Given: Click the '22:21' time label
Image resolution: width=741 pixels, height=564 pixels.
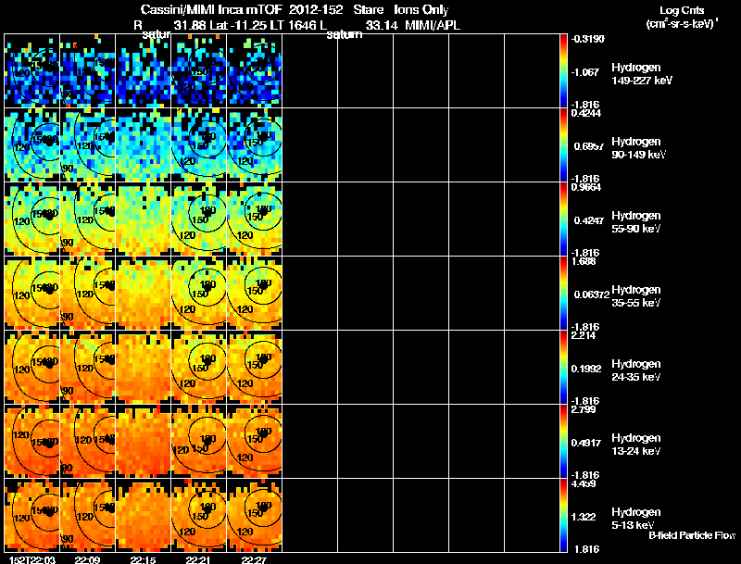Looking at the screenshot, I should point(198,559).
